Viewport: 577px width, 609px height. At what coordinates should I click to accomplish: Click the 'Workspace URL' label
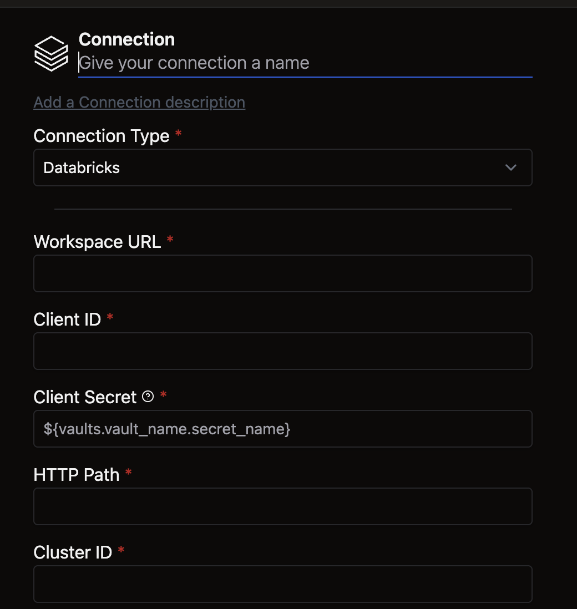[97, 242]
